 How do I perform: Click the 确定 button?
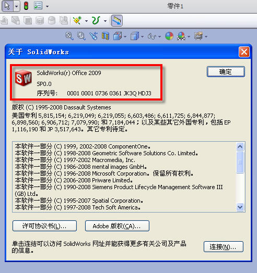(226, 71)
